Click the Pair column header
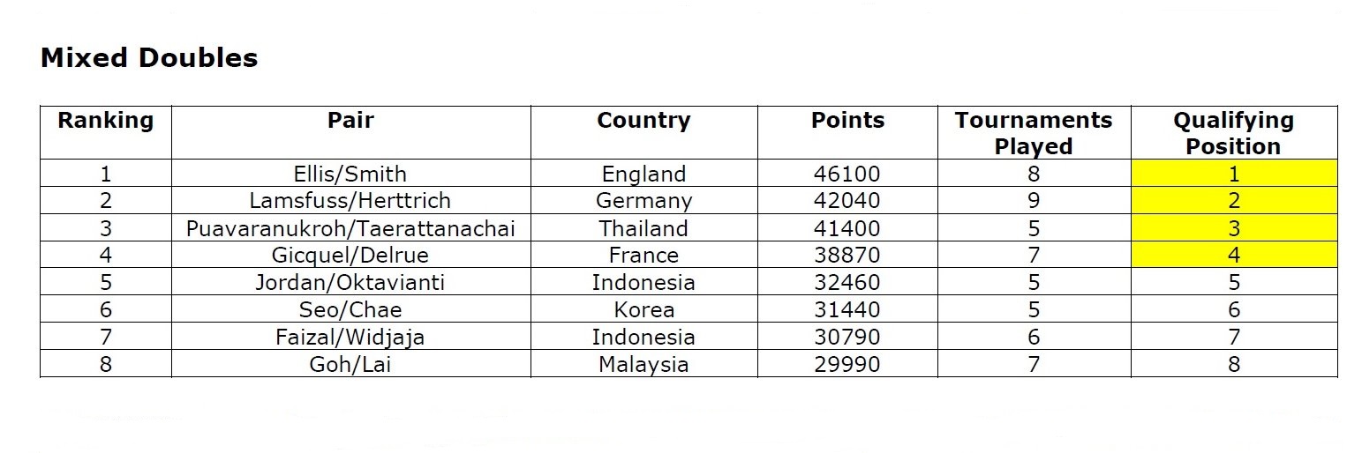 [350, 121]
